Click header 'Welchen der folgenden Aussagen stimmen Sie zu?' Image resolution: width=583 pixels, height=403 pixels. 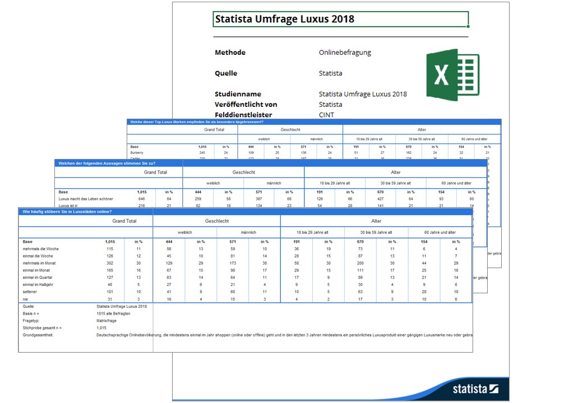click(107, 163)
